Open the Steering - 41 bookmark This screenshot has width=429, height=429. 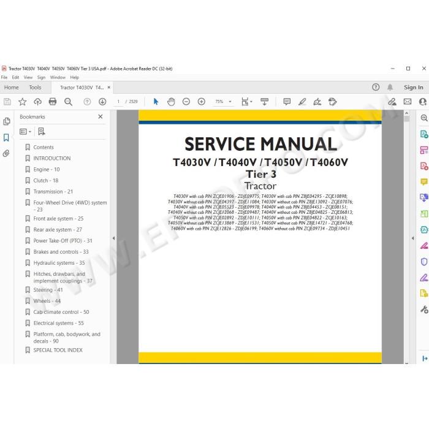(x=48, y=290)
